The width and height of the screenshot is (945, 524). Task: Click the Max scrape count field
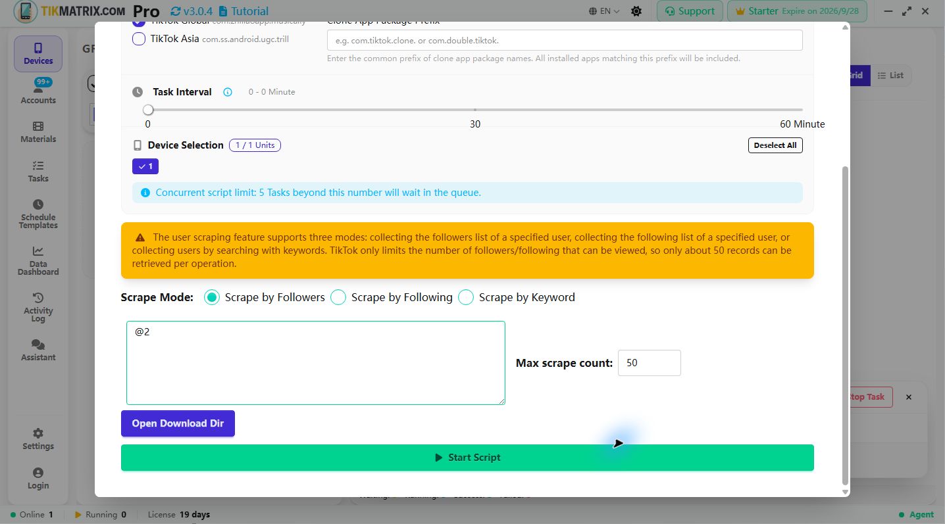click(x=650, y=363)
